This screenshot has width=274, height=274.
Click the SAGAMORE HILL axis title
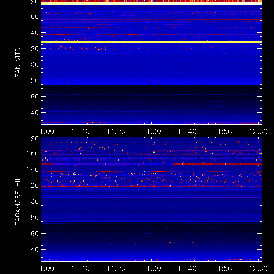pyautogui.click(x=18, y=199)
